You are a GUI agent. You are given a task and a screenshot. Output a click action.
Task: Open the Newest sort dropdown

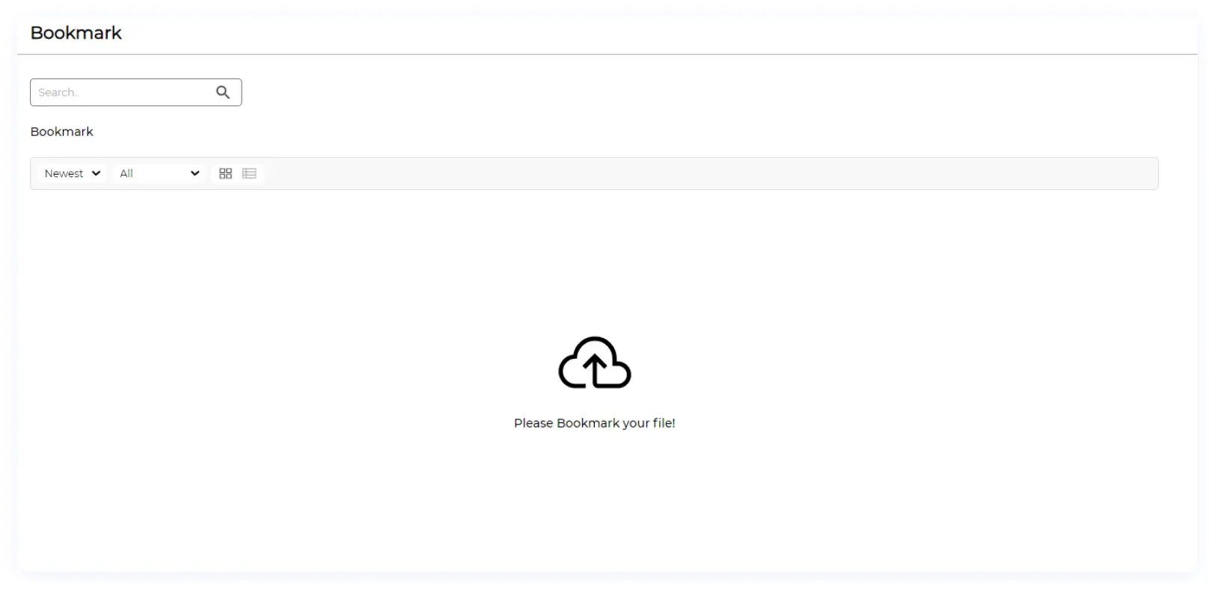click(x=72, y=173)
